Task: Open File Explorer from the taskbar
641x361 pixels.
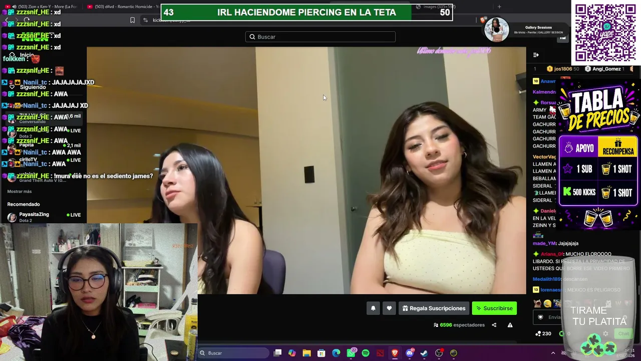Action: 306,353
